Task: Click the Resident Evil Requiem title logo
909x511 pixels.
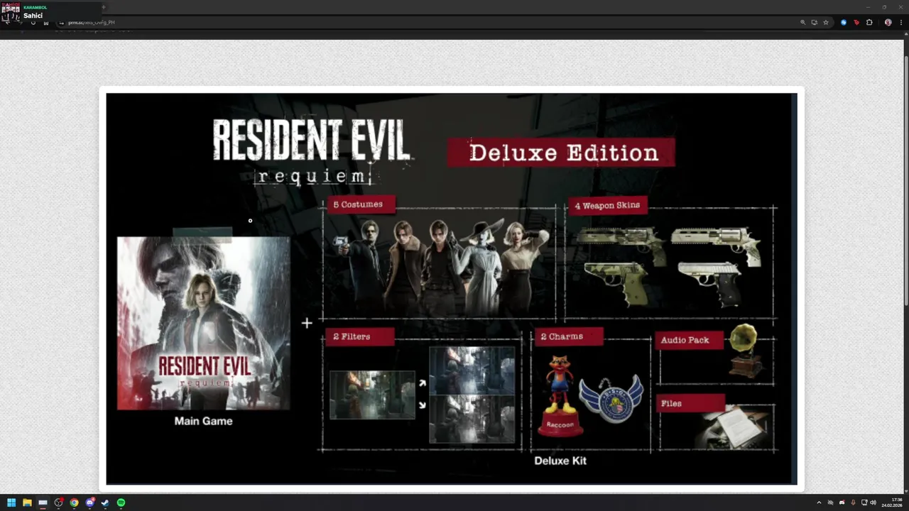Action: [312, 151]
